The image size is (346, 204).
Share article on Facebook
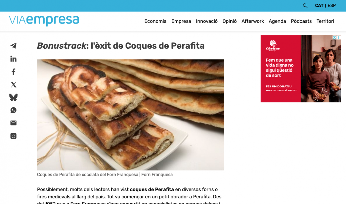coord(13,72)
